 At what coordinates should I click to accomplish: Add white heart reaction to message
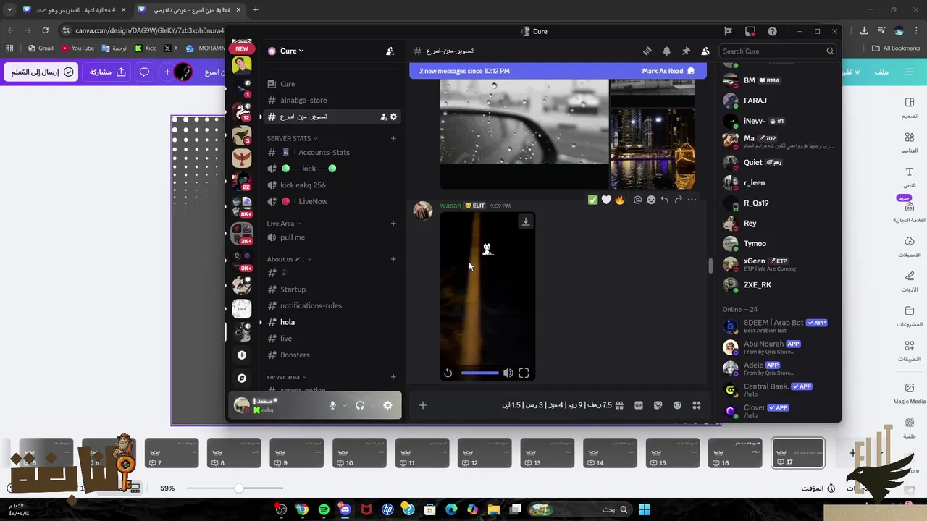click(x=606, y=200)
